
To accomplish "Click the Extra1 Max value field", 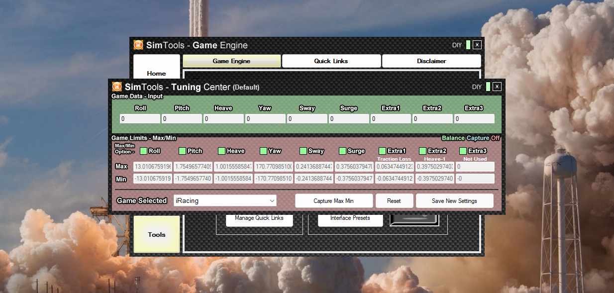I will click(395, 167).
